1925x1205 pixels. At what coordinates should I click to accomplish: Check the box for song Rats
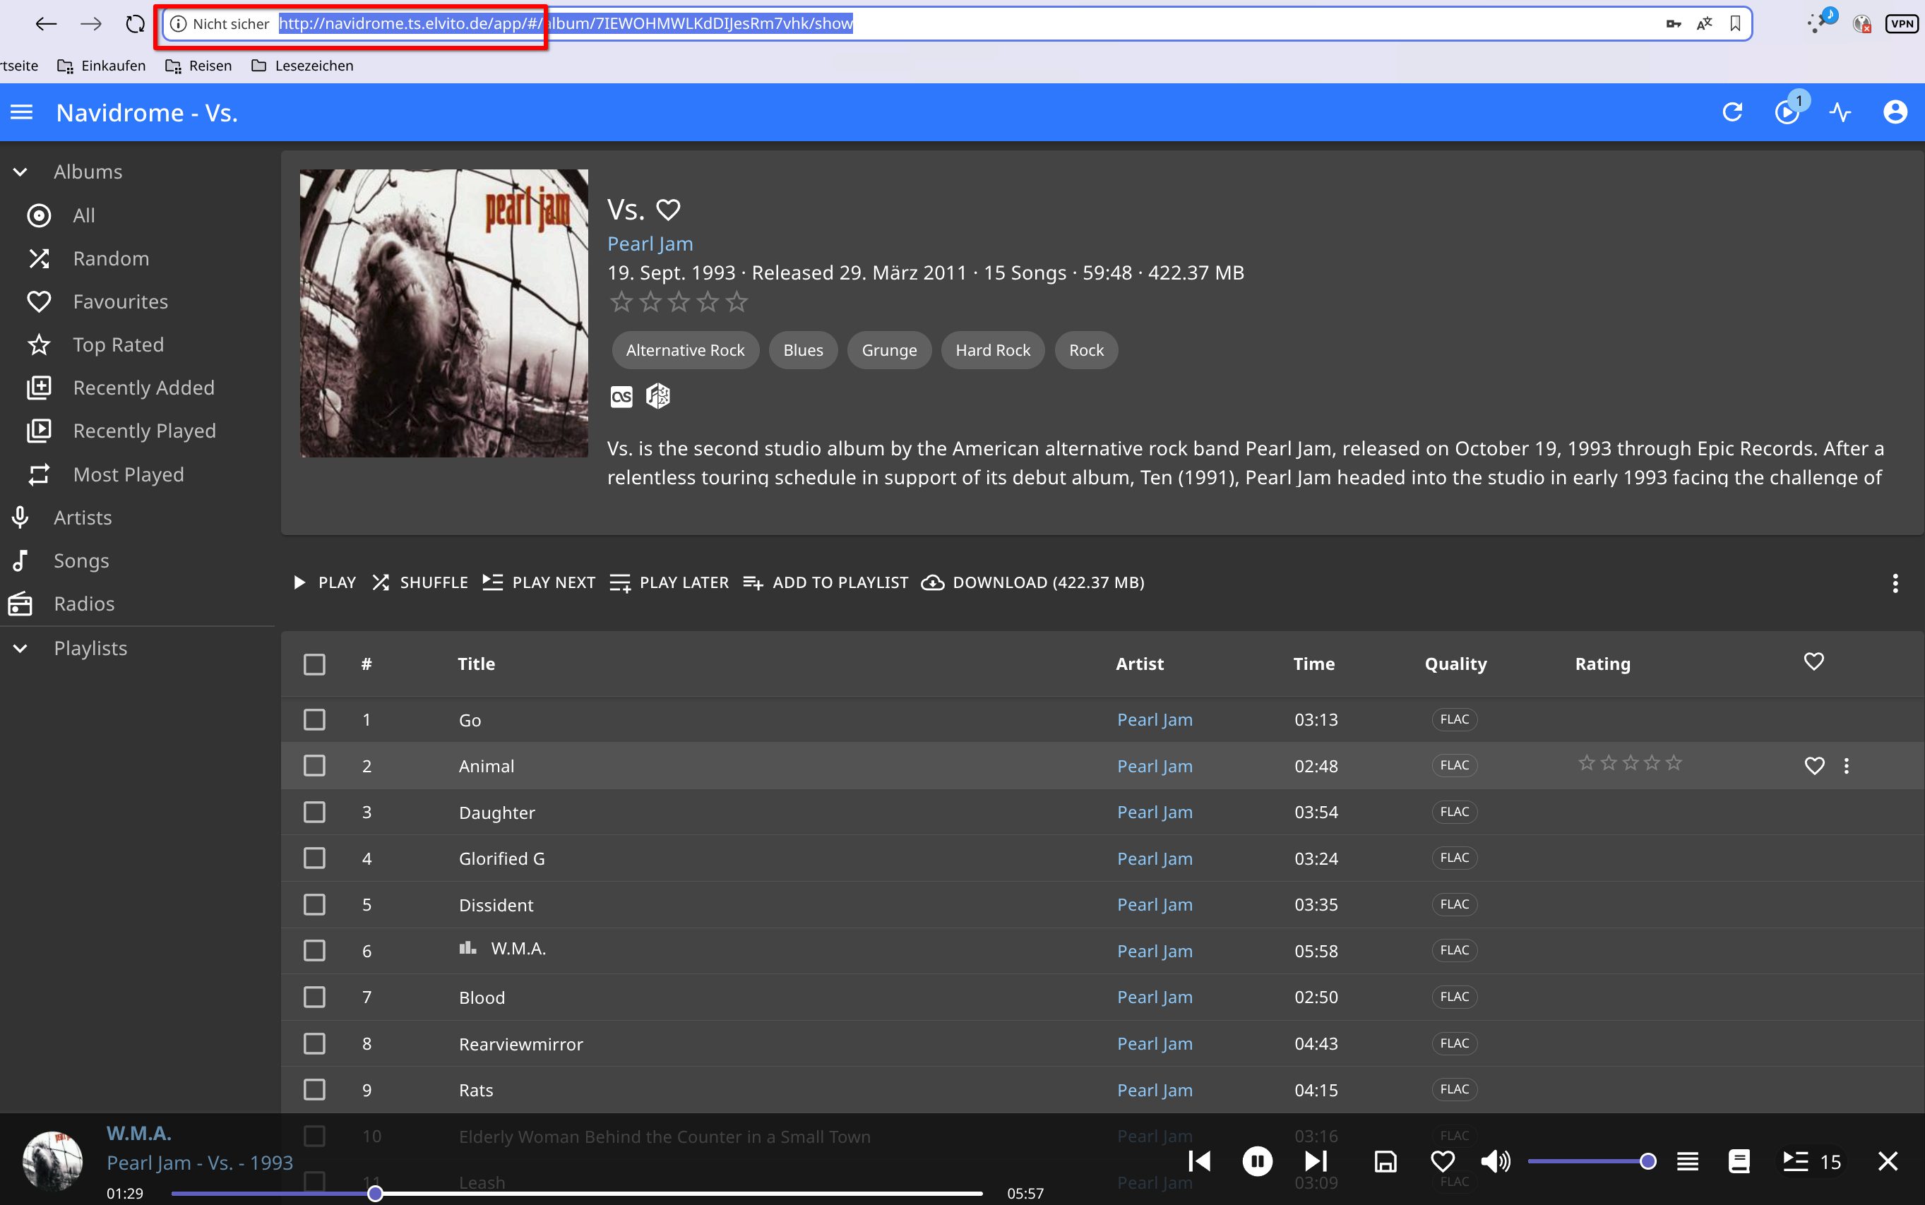point(315,1089)
